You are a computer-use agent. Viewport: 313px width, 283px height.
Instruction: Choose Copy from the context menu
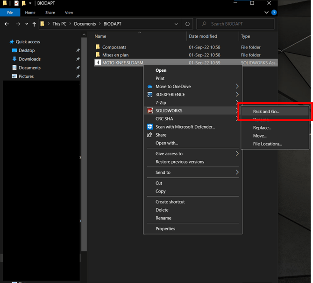coord(161,191)
